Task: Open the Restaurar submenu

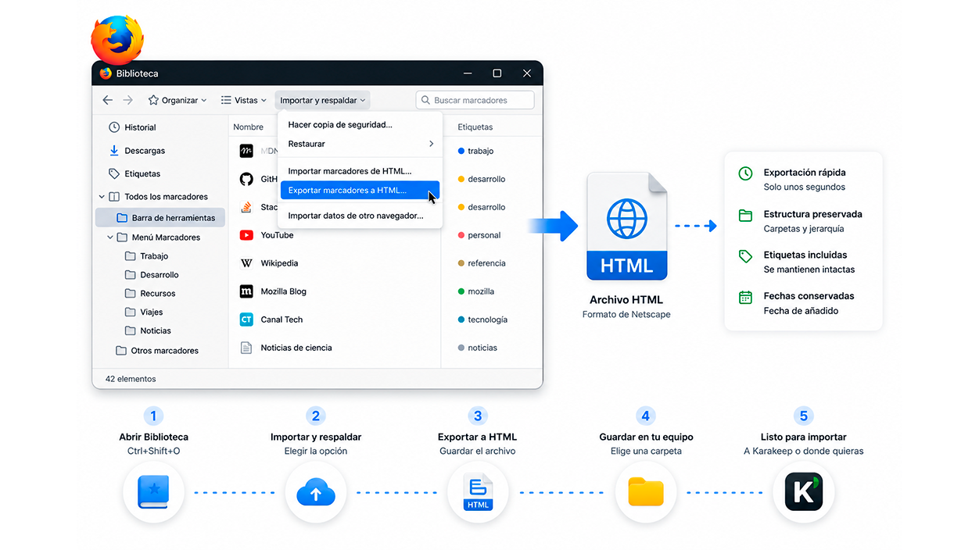Action: (360, 144)
